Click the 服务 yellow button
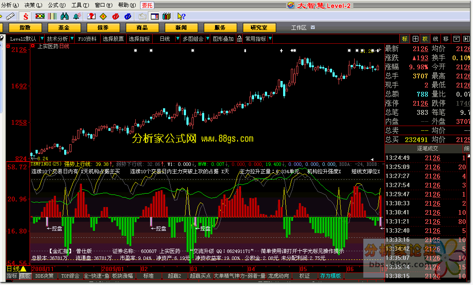Image resolution: width=473 pixels, height=285 pixels. click(x=220, y=27)
